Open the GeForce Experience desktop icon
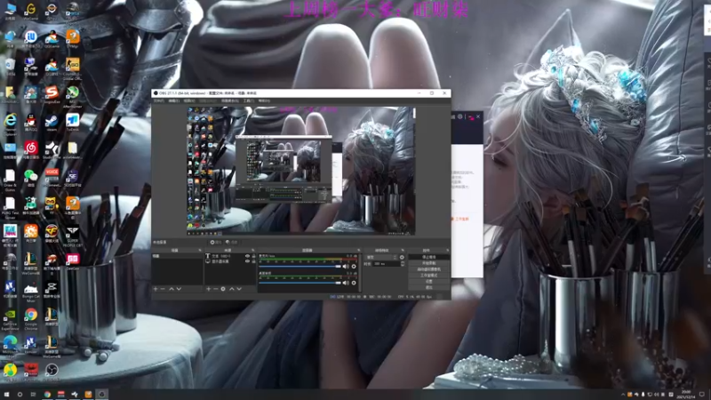Image resolution: width=711 pixels, height=400 pixels. [10, 316]
